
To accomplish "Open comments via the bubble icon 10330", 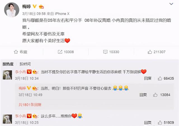I will click(105, 52).
